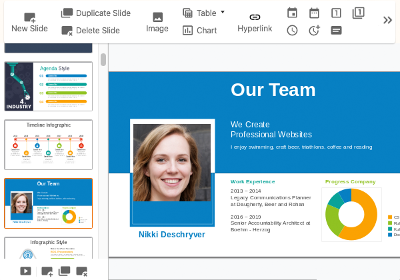The height and width of the screenshot is (280, 400).
Task: Insert an Image from the toolbar
Action: pyautogui.click(x=157, y=22)
